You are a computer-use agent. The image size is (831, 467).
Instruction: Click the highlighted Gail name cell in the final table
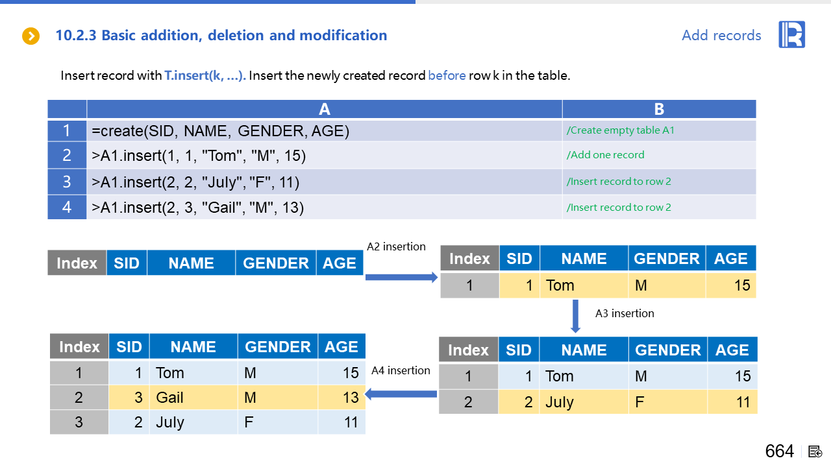point(193,398)
